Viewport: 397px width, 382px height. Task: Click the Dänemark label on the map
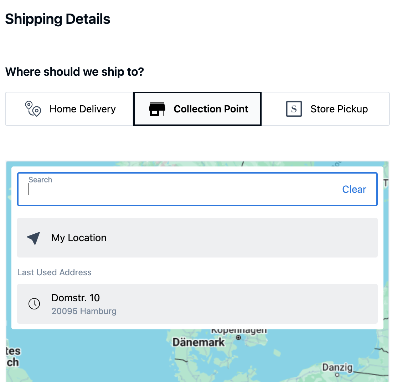pyautogui.click(x=199, y=343)
